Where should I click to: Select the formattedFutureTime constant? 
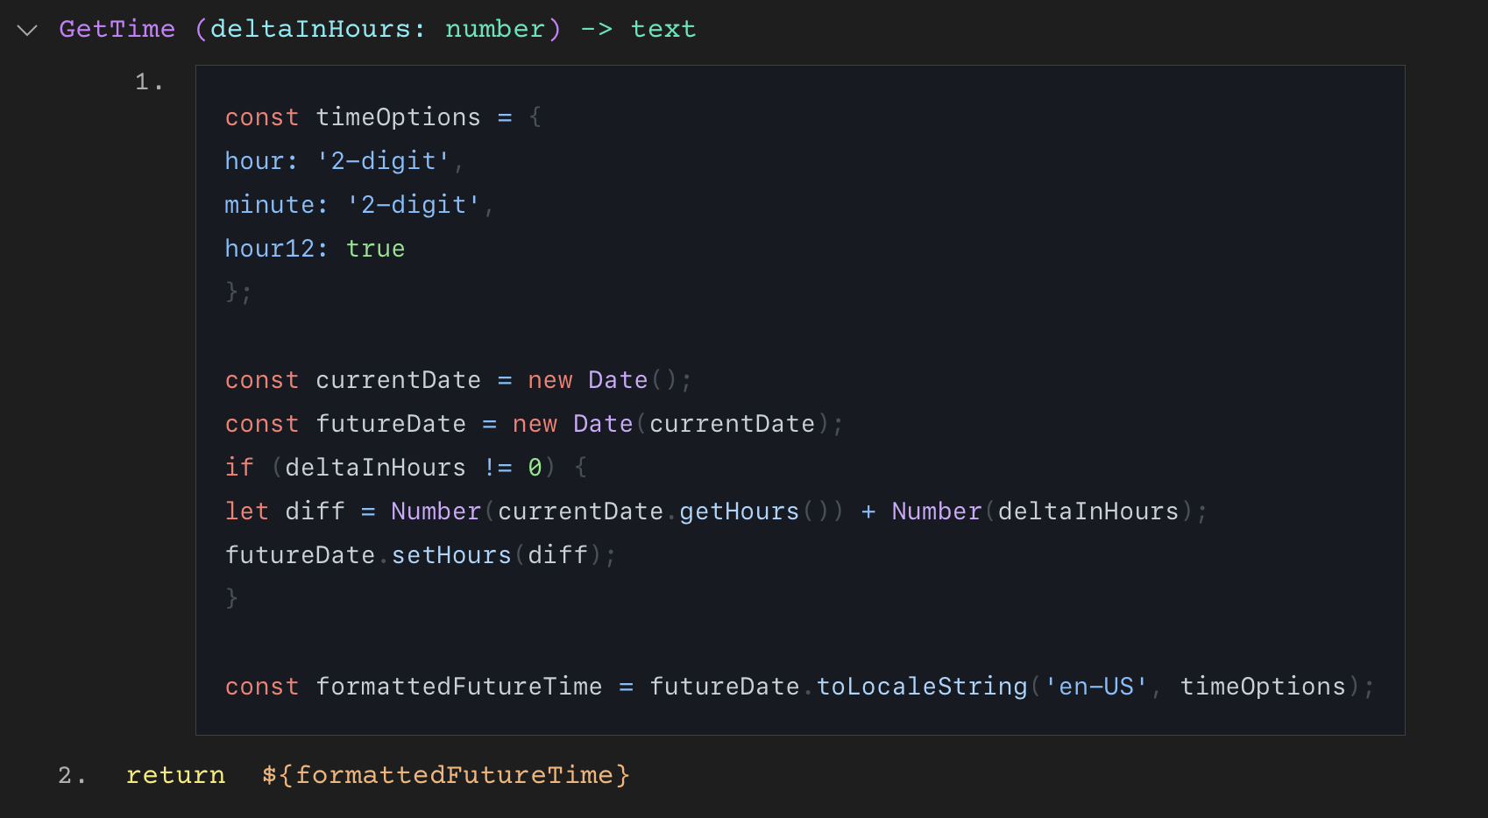pyautogui.click(x=458, y=686)
